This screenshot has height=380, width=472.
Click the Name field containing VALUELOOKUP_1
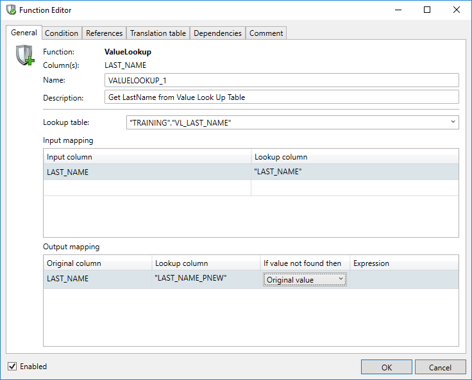pyautogui.click(x=282, y=80)
